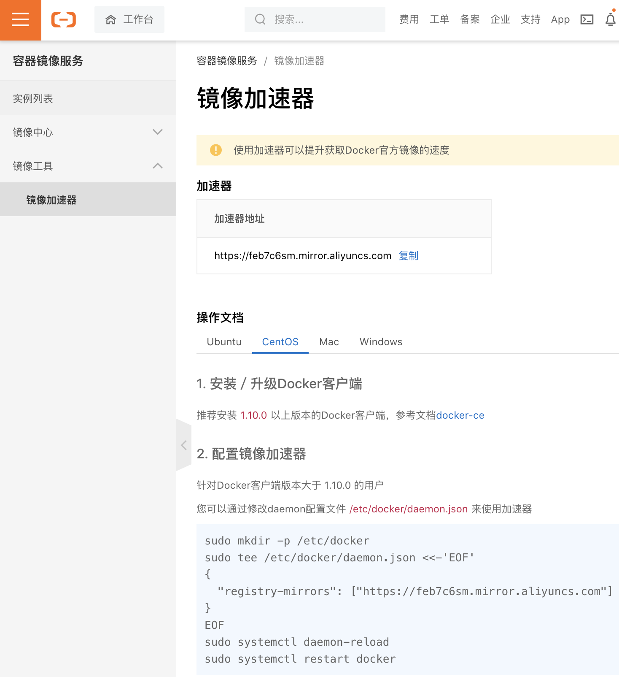The image size is (619, 677).
Task: Open App in top navigation
Action: (x=560, y=19)
